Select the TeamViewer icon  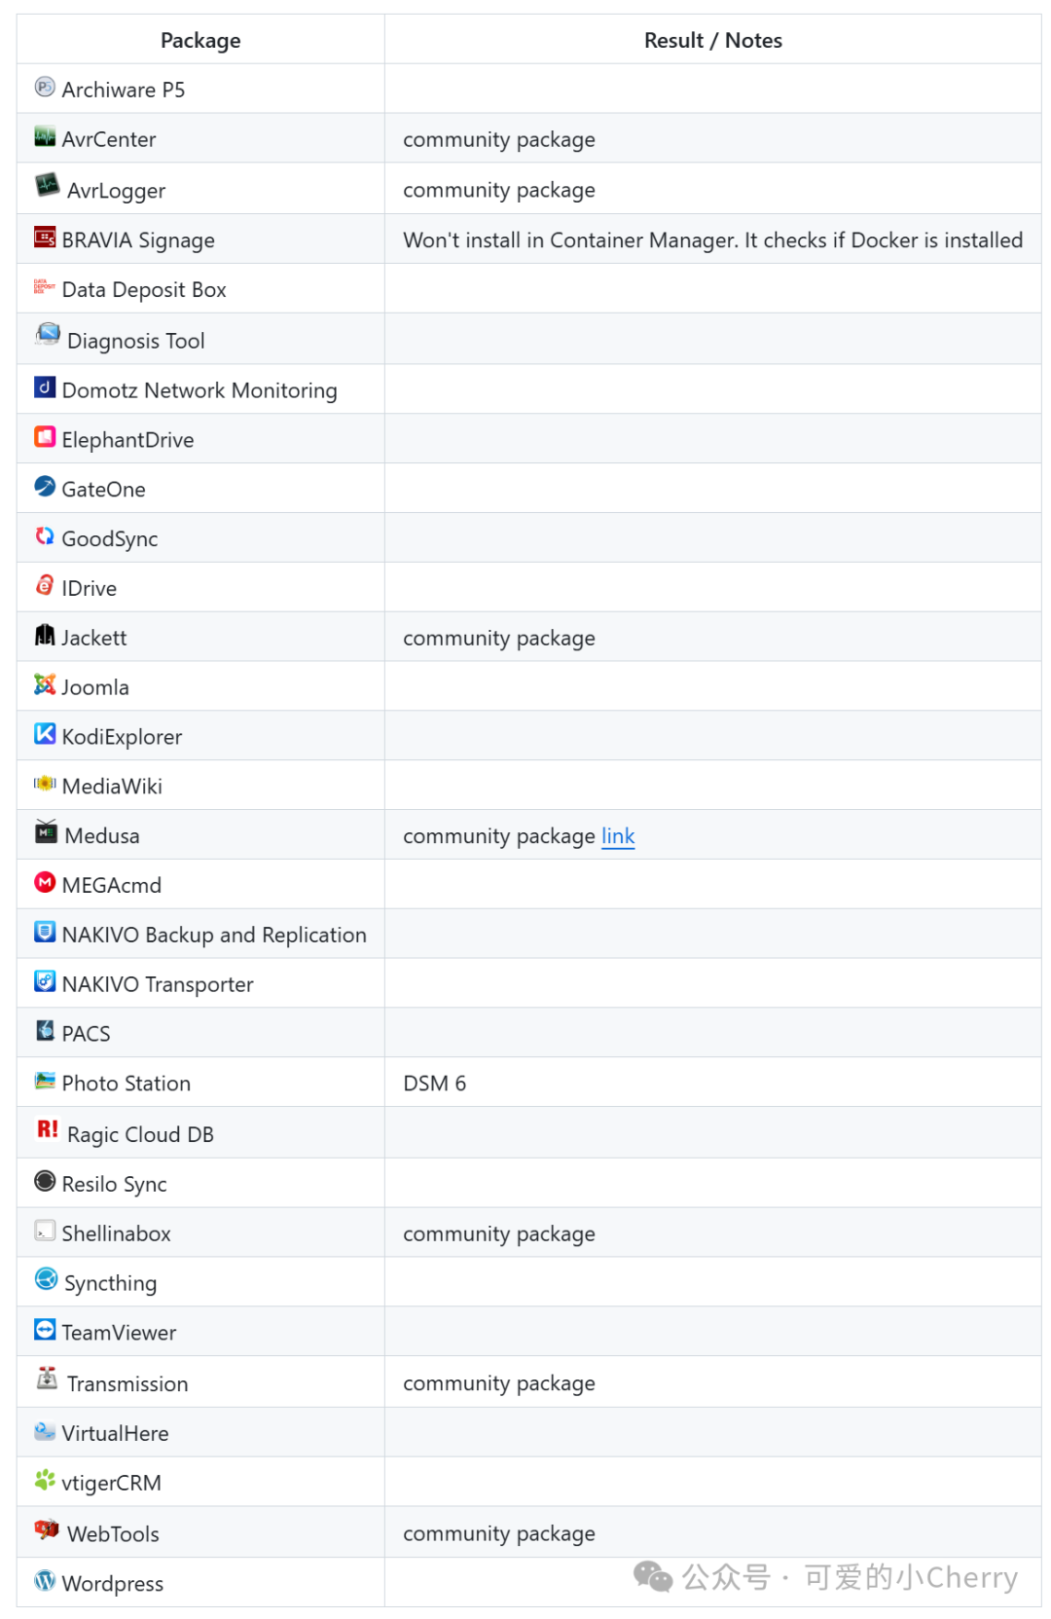45,1329
